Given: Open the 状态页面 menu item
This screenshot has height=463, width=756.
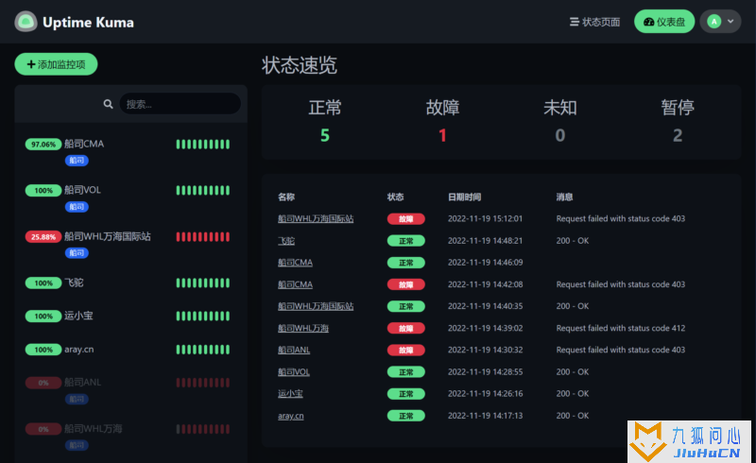Looking at the screenshot, I should (x=594, y=22).
